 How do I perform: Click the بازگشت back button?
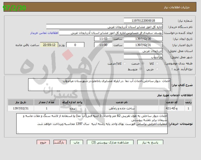click(60, 142)
